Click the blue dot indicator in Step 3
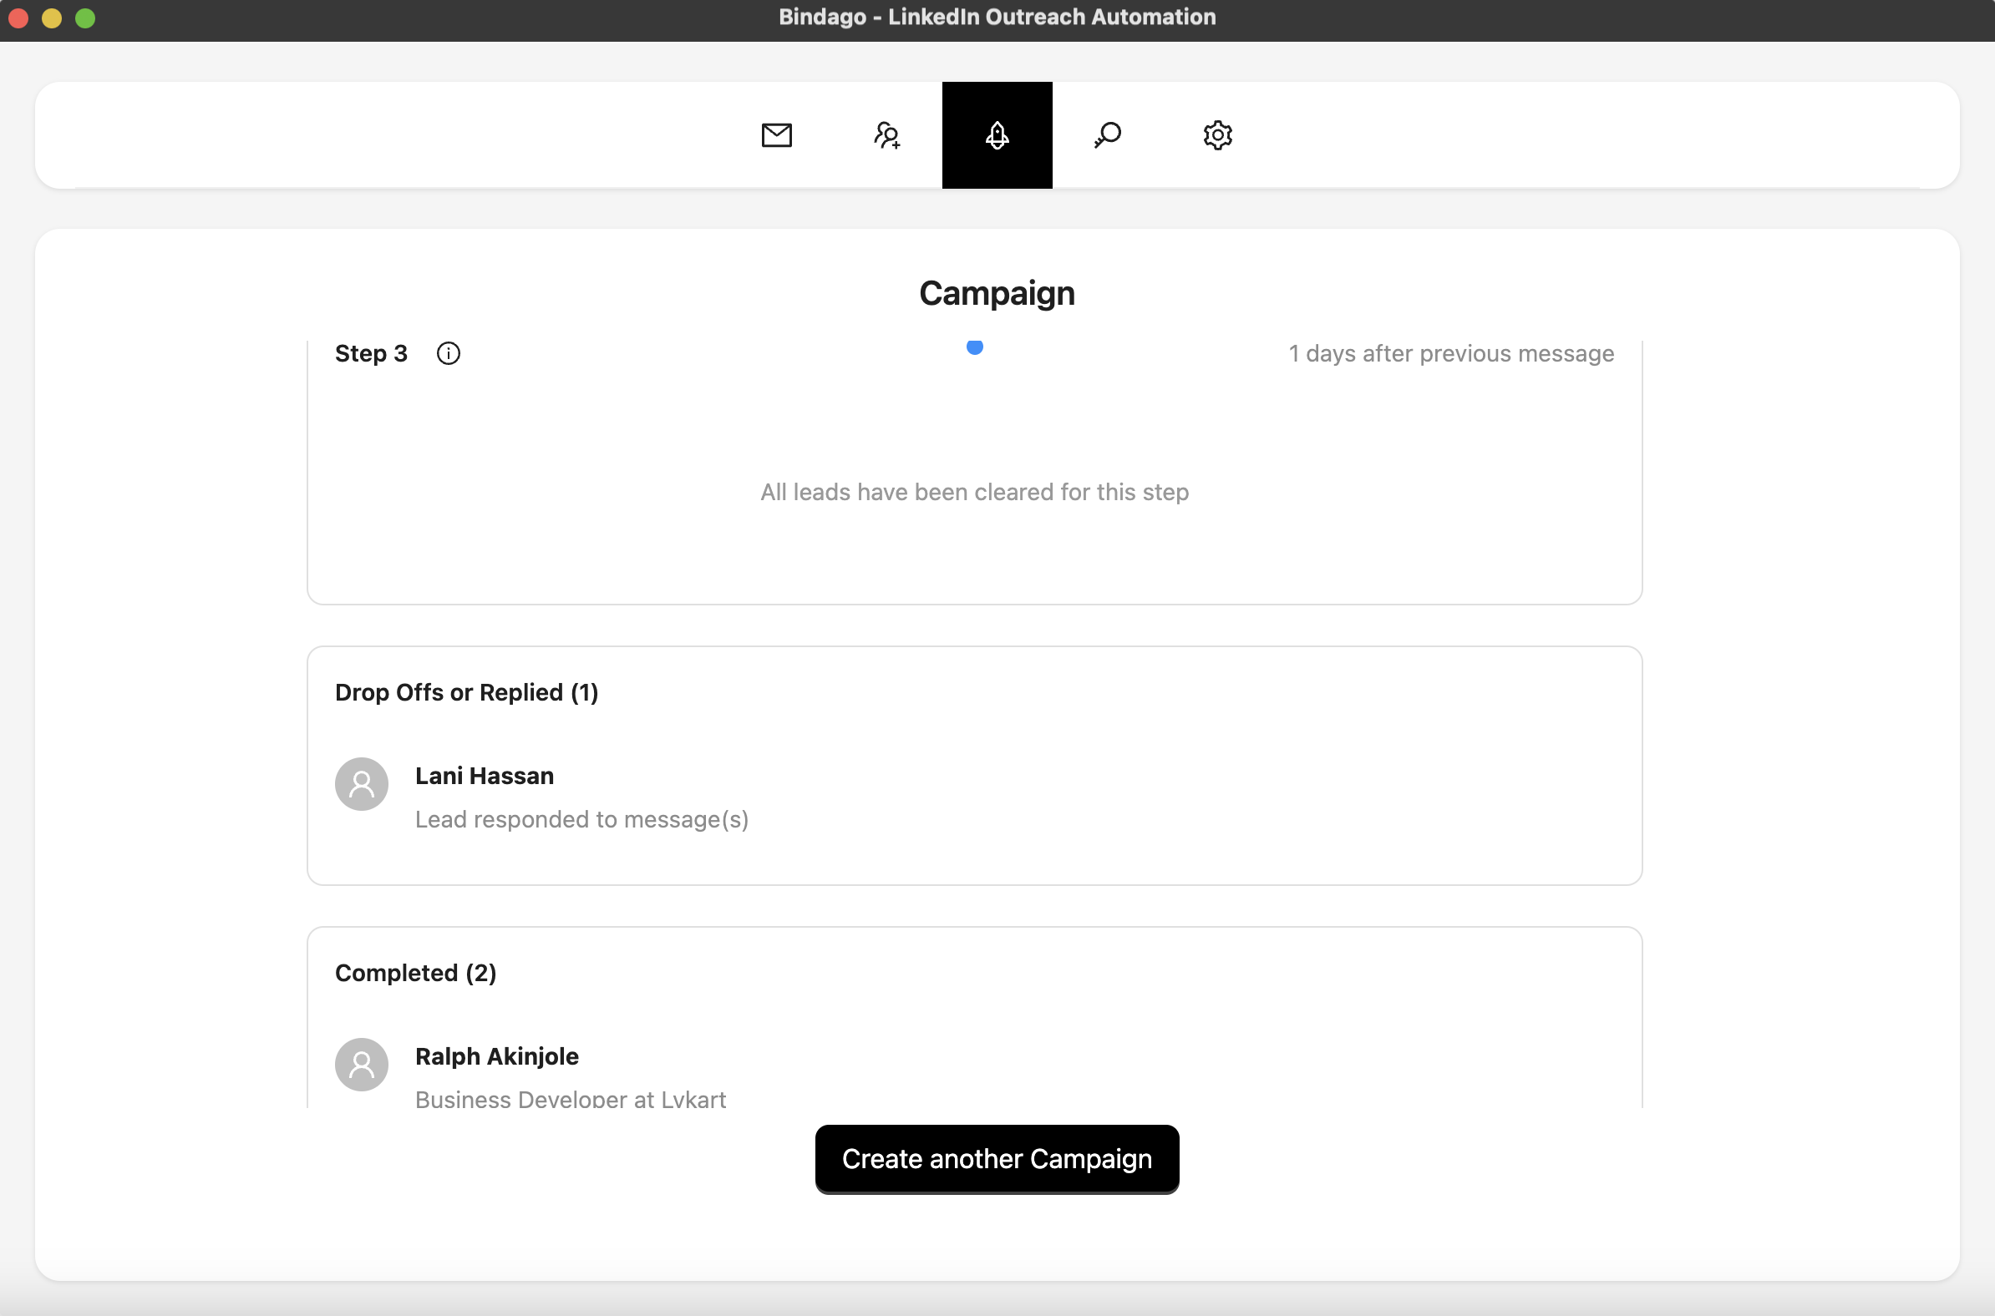This screenshot has height=1316, width=1995. [x=974, y=347]
